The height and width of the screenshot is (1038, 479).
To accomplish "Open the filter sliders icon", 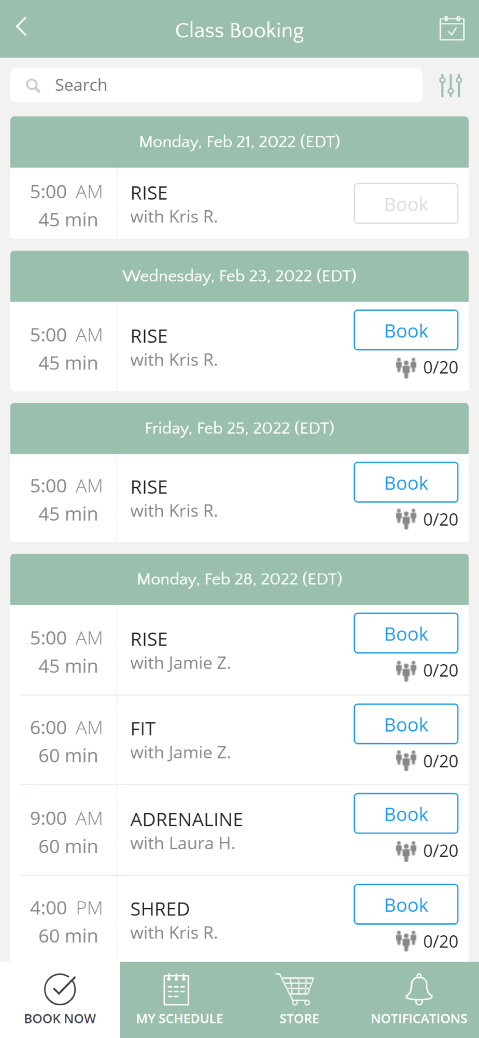I will 450,85.
